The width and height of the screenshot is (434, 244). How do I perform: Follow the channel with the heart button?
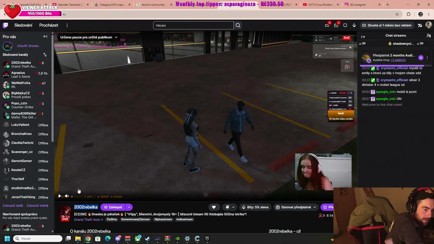click(x=214, y=207)
